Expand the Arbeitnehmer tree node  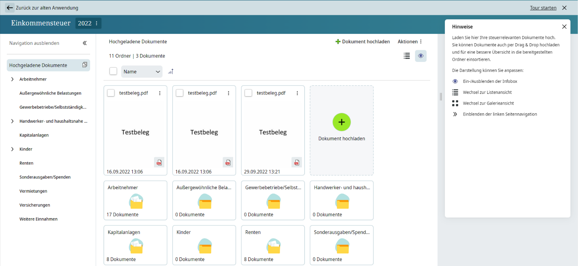(12, 79)
